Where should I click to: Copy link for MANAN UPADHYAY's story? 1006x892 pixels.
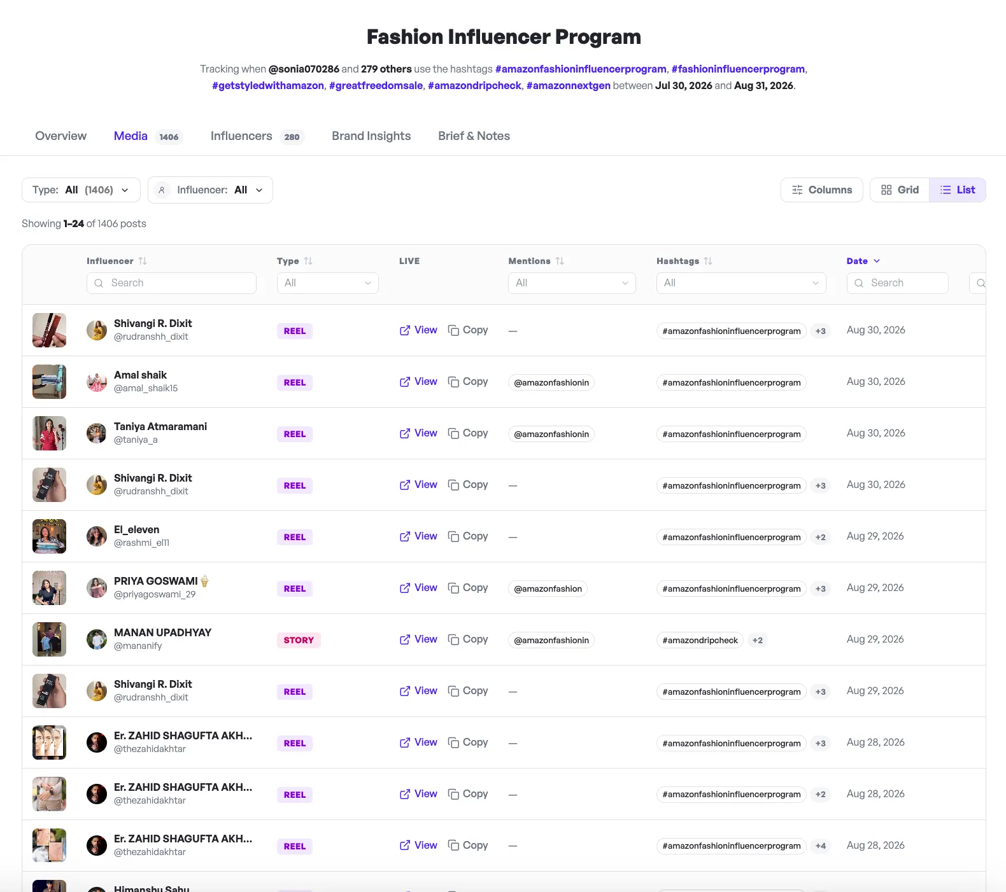468,639
